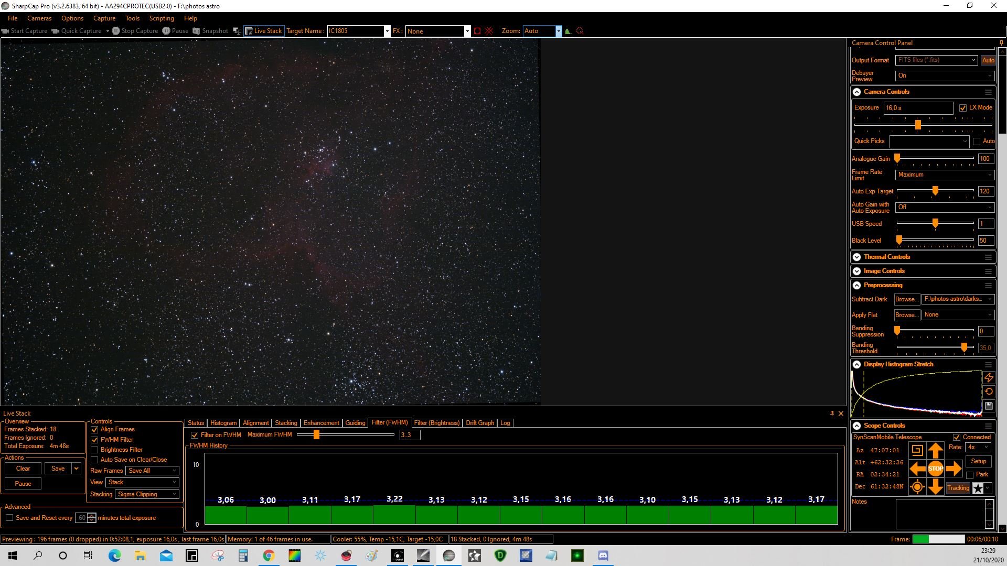Viewport: 1007px width, 566px height.
Task: Move the scope down with the down arrow
Action: click(935, 487)
